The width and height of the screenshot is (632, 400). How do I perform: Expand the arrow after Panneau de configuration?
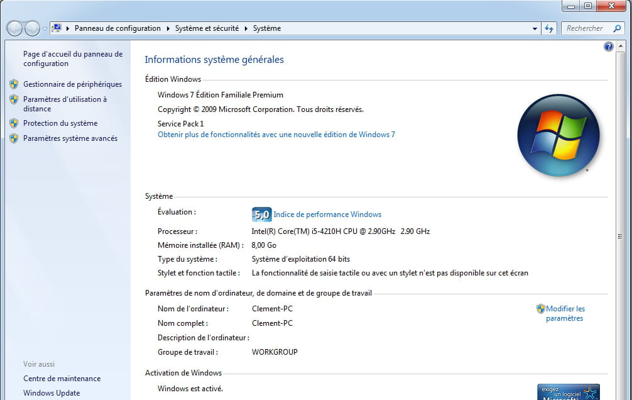point(168,28)
